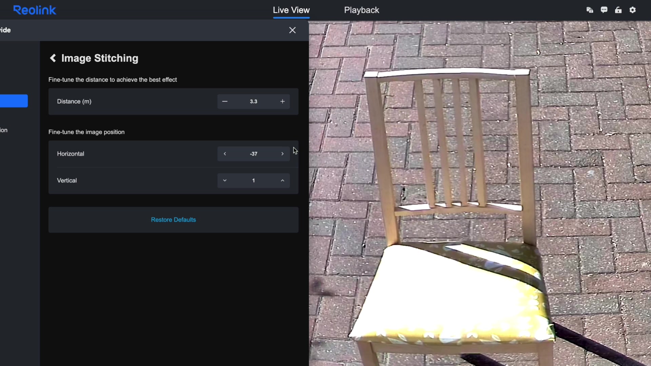The image size is (651, 366).
Task: Click the Restore Defaults button
Action: 173,220
